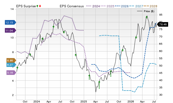
Task: Click the Jul label following 2026
Action: pyautogui.click(x=154, y=101)
